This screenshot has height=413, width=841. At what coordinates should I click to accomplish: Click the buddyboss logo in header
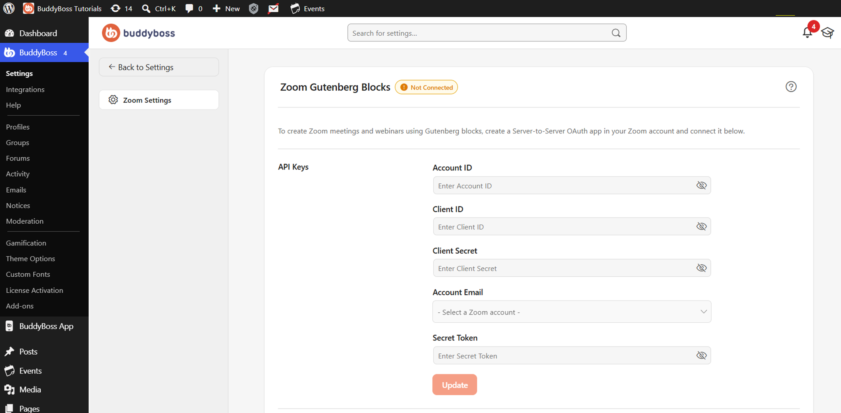point(138,33)
